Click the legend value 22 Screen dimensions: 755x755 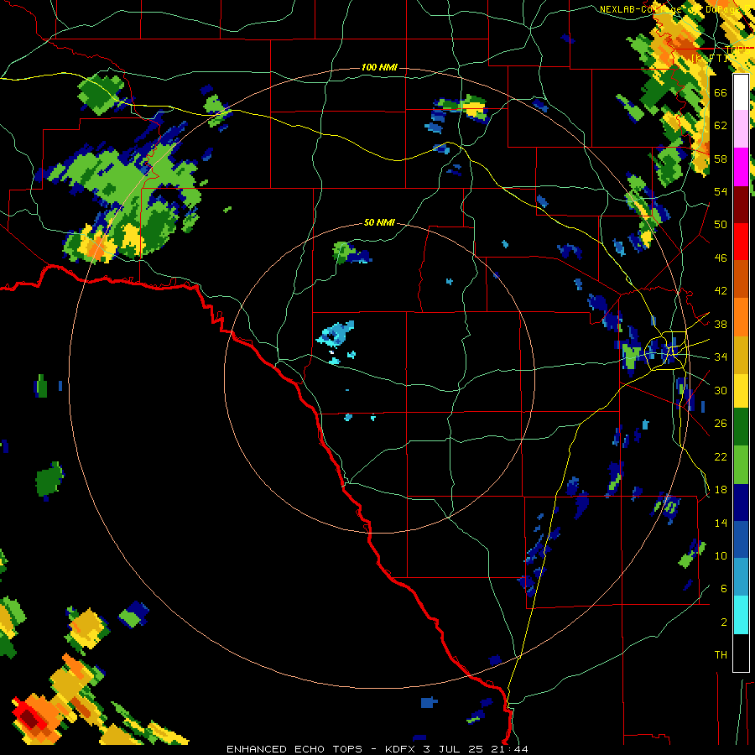[721, 456]
